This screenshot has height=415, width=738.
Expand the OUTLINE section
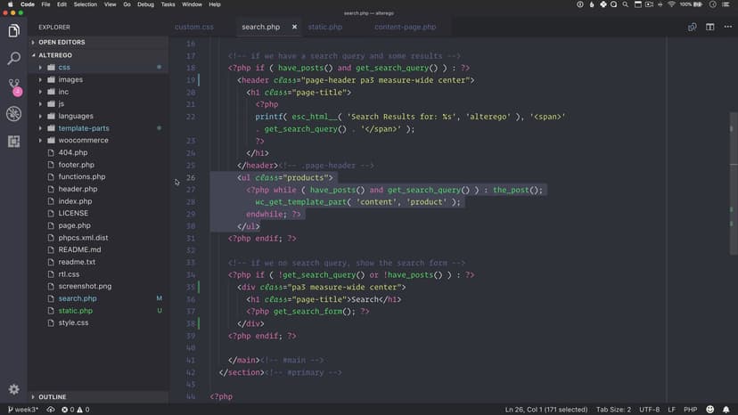tap(52, 397)
